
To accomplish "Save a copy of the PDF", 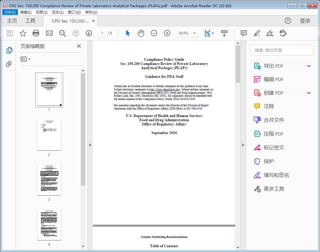I will click(9, 33).
